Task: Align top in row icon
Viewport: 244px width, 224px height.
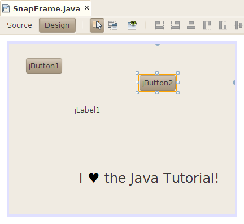Action: coord(207,25)
